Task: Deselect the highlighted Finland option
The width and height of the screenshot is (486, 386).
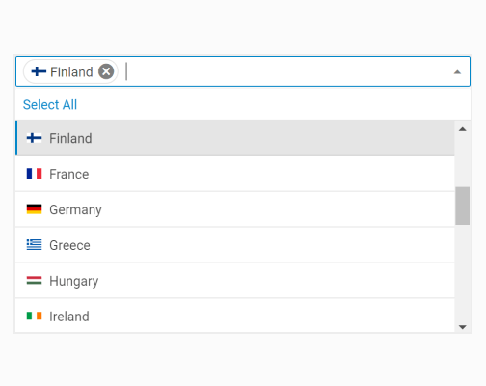Action: point(235,138)
